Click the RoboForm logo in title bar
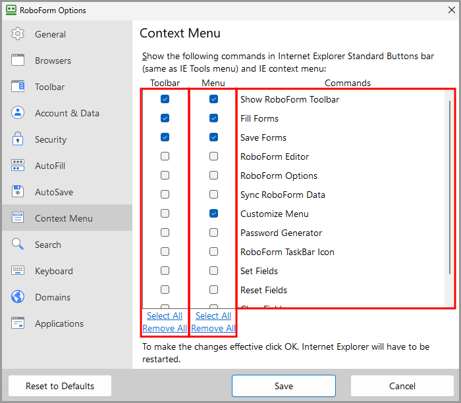The image size is (461, 403). pyautogui.click(x=11, y=10)
